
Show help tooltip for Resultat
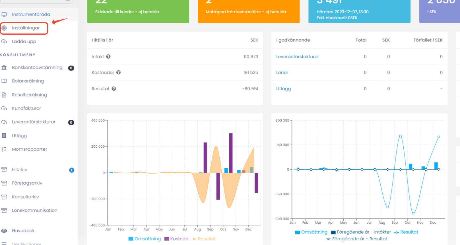114,89
